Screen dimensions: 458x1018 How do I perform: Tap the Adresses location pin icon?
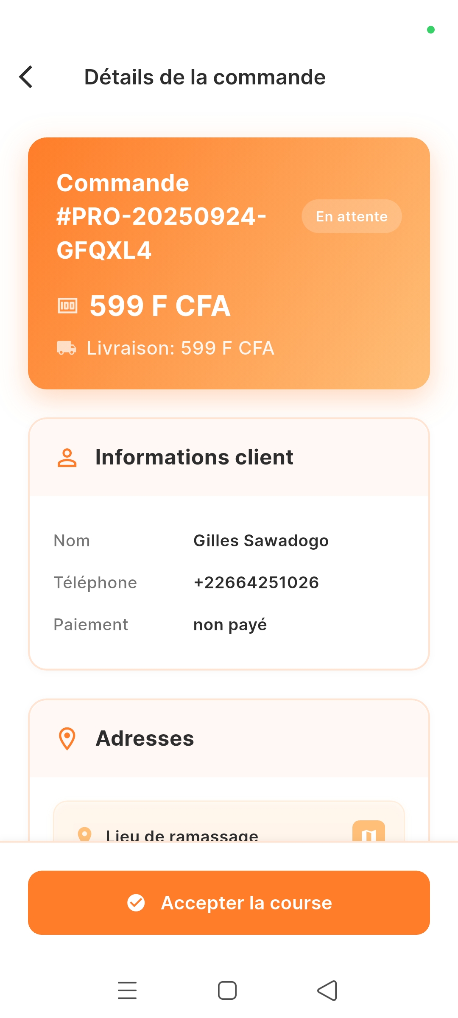[67, 738]
